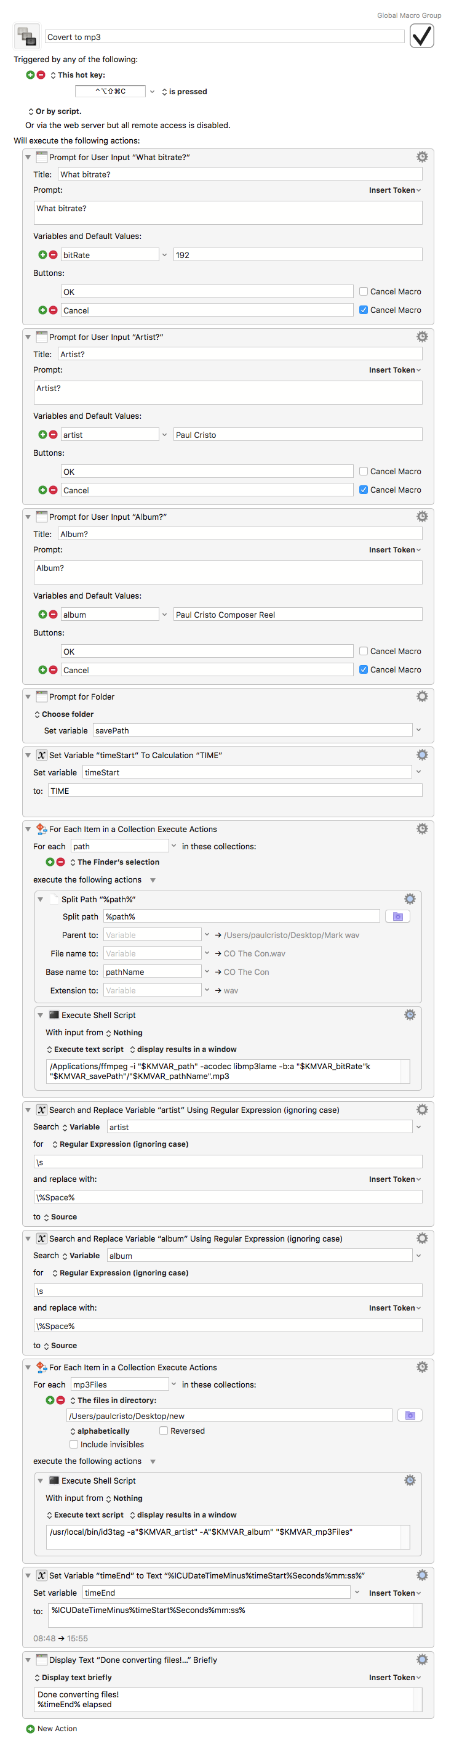Image resolution: width=454 pixels, height=1746 pixels.
Task: Open gear menu for Prompt for Folder
Action: [422, 697]
